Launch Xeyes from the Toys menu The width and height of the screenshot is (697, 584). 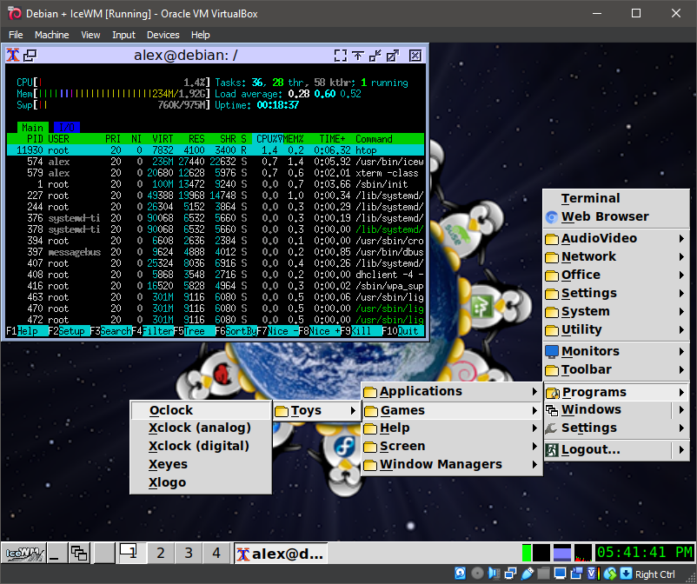168,465
